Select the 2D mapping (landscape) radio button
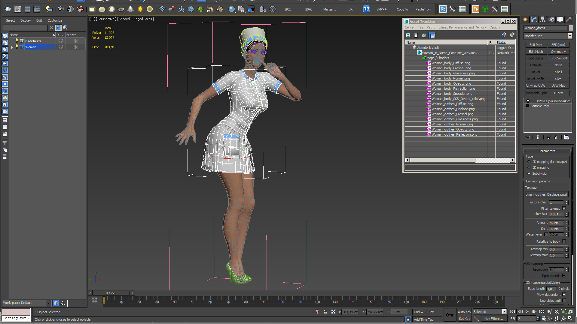 529,162
